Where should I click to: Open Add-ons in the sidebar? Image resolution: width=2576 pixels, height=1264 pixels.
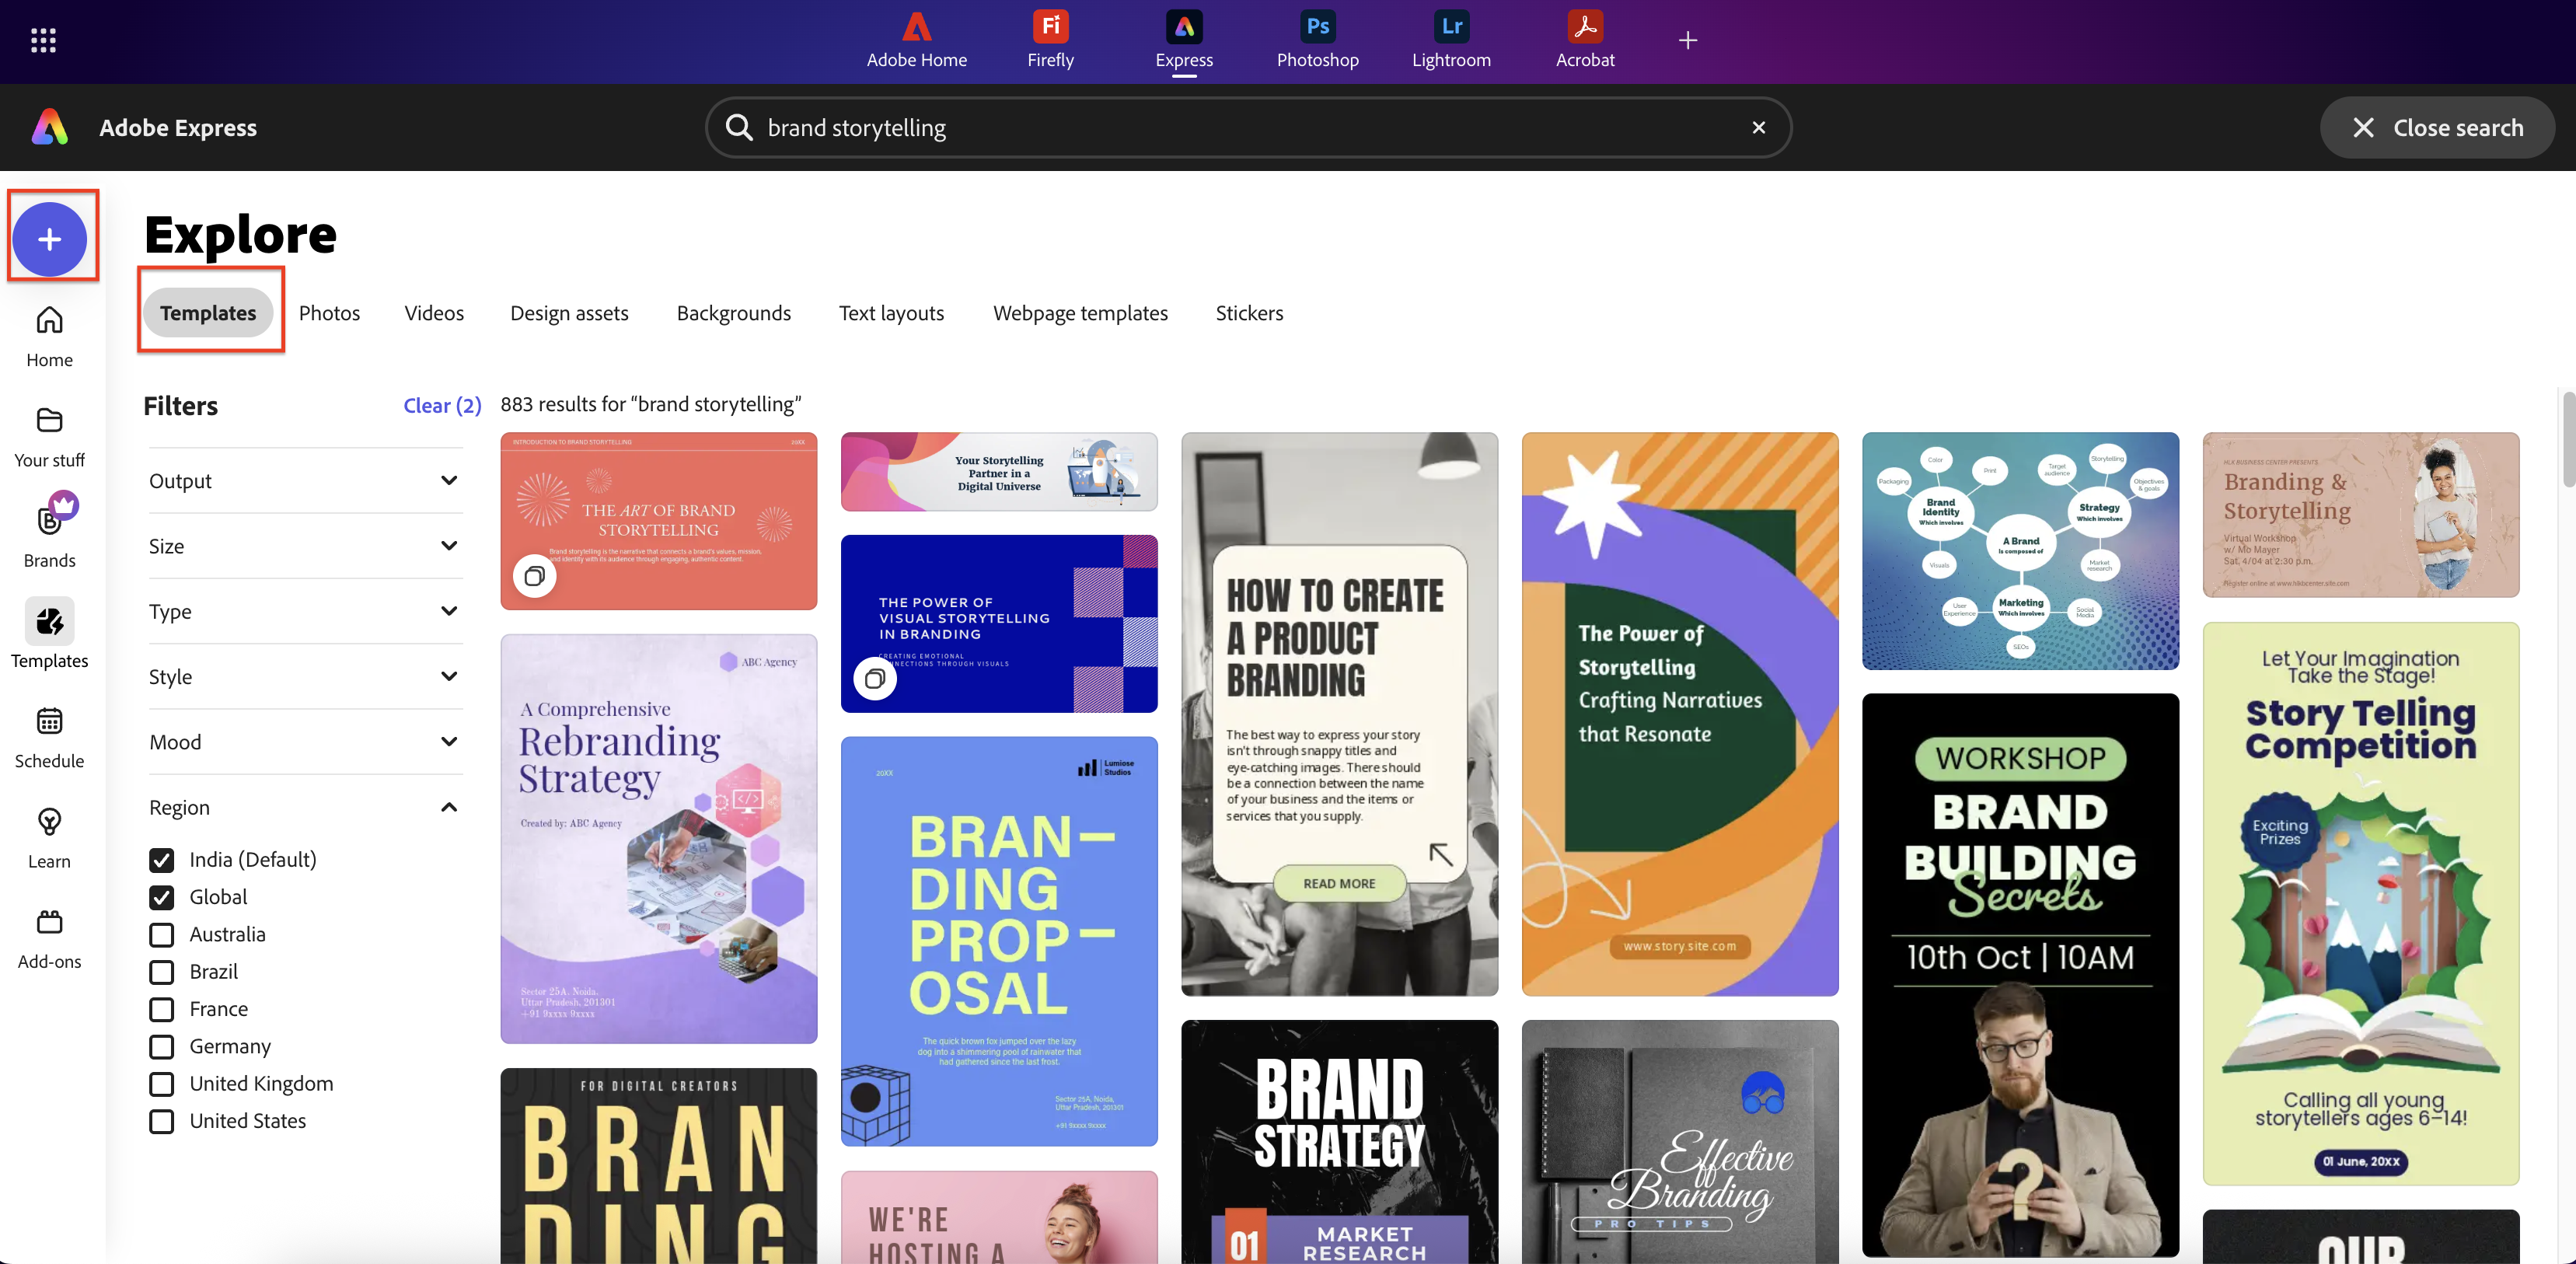49,937
